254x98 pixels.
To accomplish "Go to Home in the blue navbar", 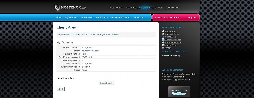I will coord(59,18).
